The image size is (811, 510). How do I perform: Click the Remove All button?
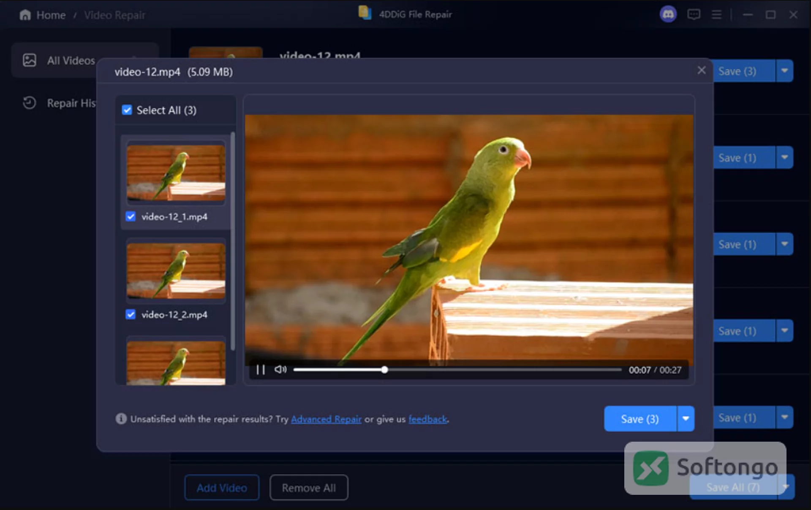309,488
